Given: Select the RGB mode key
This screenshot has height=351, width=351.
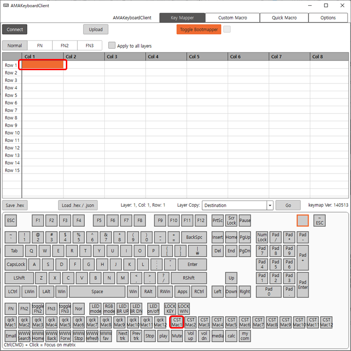Looking at the screenshot, I should click(x=109, y=309).
